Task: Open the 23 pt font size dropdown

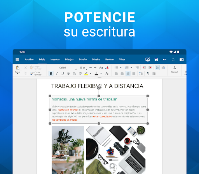Action: pos(82,68)
